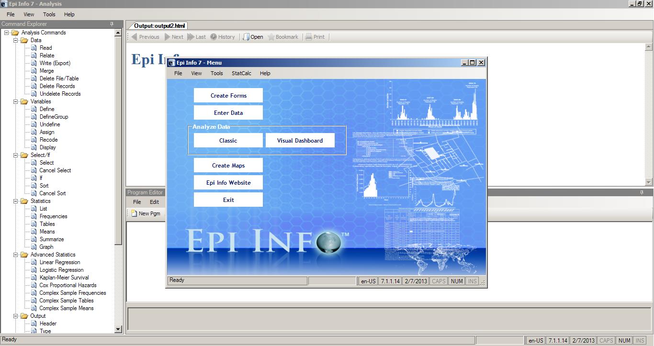Open History with its toolbar icon
654x346 pixels.
click(x=214, y=37)
